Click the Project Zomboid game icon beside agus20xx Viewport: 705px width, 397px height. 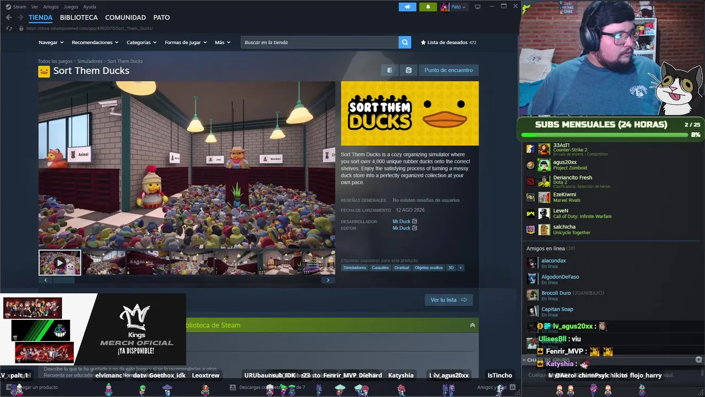(530, 165)
